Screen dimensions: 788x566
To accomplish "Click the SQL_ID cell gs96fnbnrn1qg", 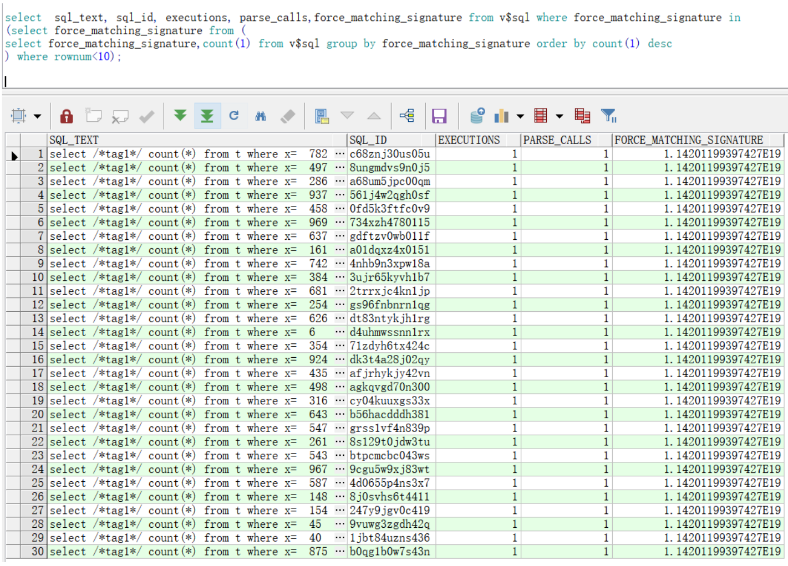I will pos(392,305).
